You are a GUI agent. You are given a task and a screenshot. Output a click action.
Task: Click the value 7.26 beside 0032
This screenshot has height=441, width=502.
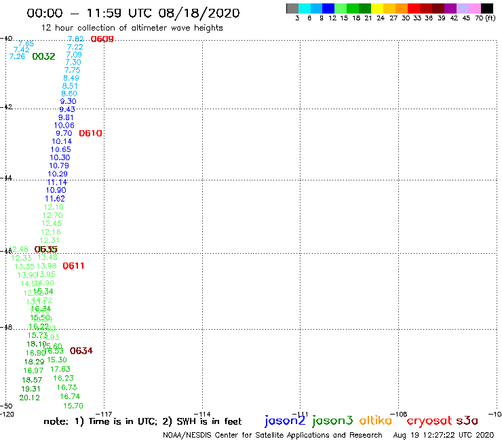coord(17,56)
